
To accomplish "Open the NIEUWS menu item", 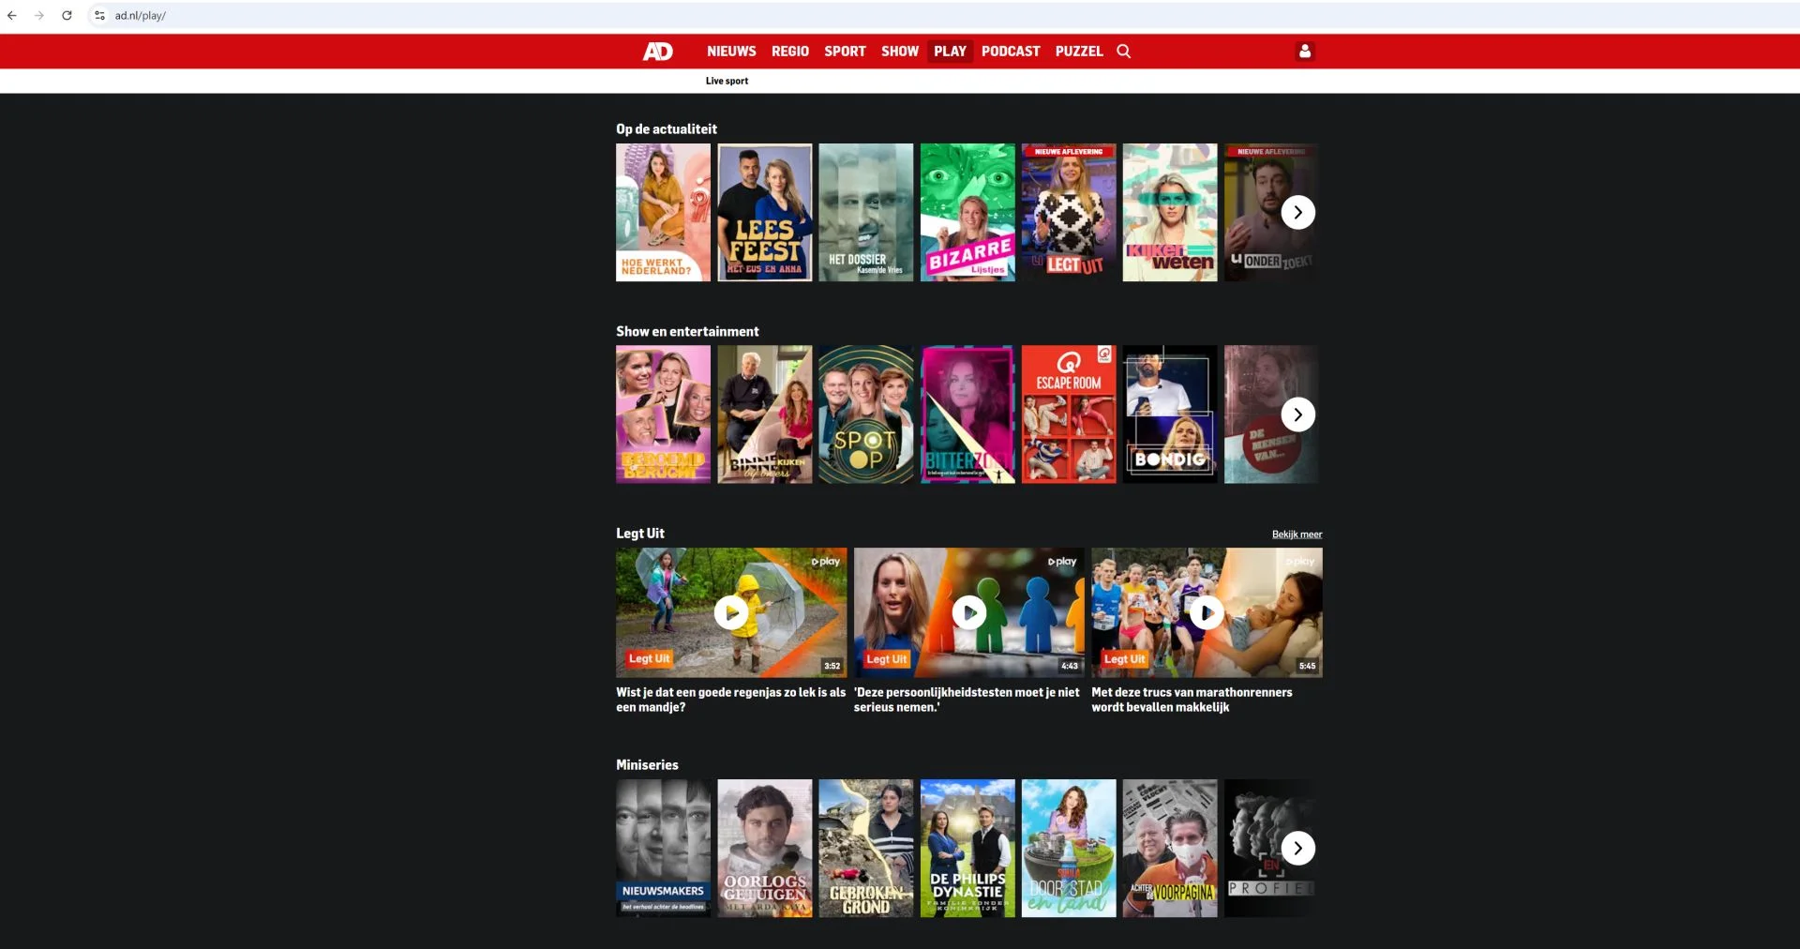I will (731, 52).
